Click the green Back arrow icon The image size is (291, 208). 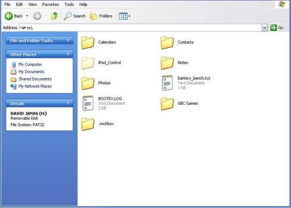point(8,16)
